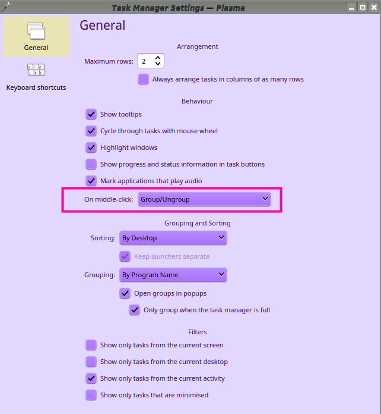Image resolution: width=381 pixels, height=414 pixels.
Task: Uncheck Open groups in popups
Action: coord(125,293)
